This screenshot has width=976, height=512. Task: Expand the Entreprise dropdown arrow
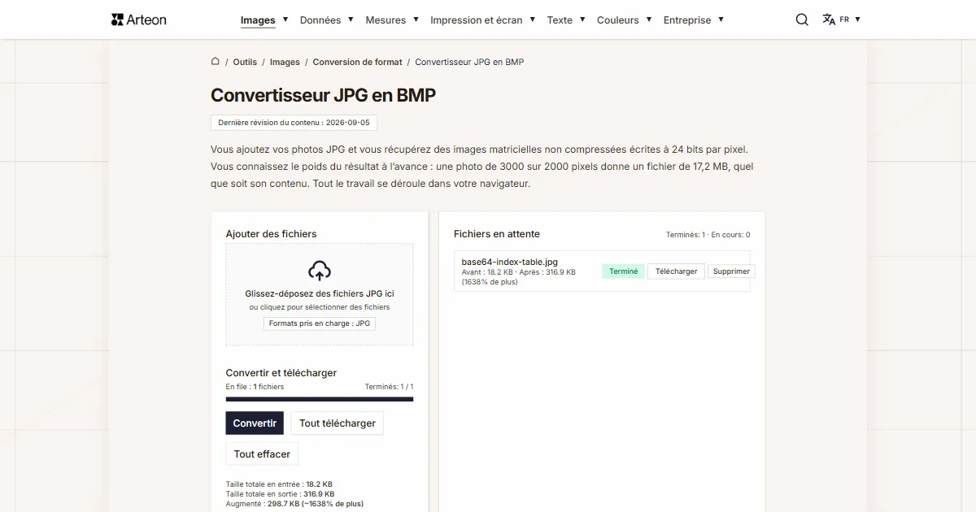(x=721, y=20)
